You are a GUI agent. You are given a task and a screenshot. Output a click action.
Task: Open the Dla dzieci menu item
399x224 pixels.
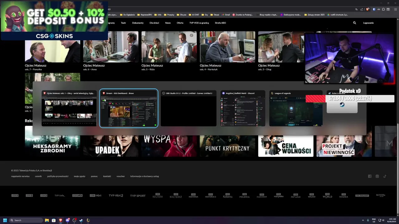[154, 23]
